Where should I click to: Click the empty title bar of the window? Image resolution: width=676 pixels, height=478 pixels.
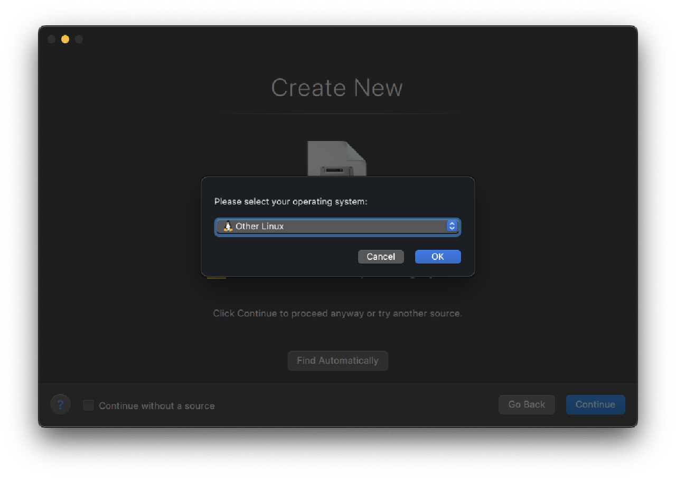tap(338, 39)
